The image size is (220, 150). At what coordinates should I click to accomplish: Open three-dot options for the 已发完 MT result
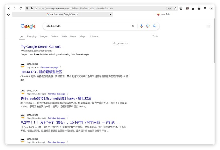(x=68, y=118)
